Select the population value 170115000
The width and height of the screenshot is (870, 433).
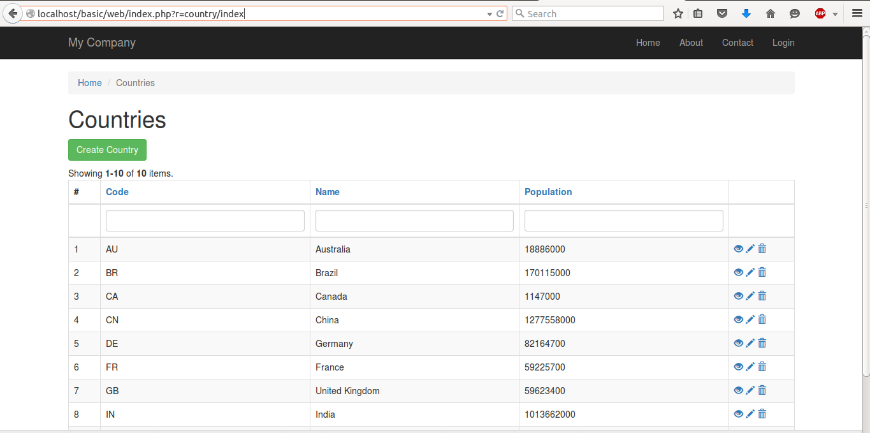coord(547,273)
